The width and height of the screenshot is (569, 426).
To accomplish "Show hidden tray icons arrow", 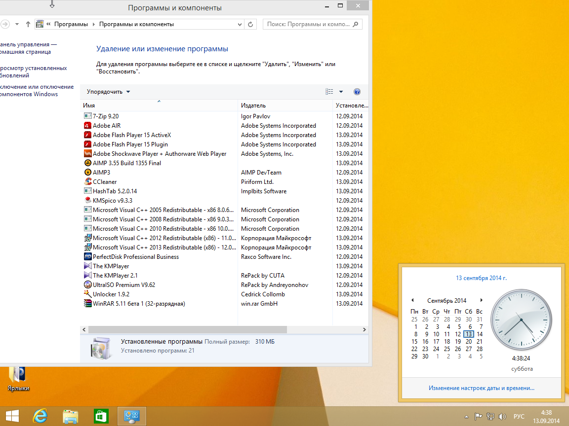I will point(466,417).
